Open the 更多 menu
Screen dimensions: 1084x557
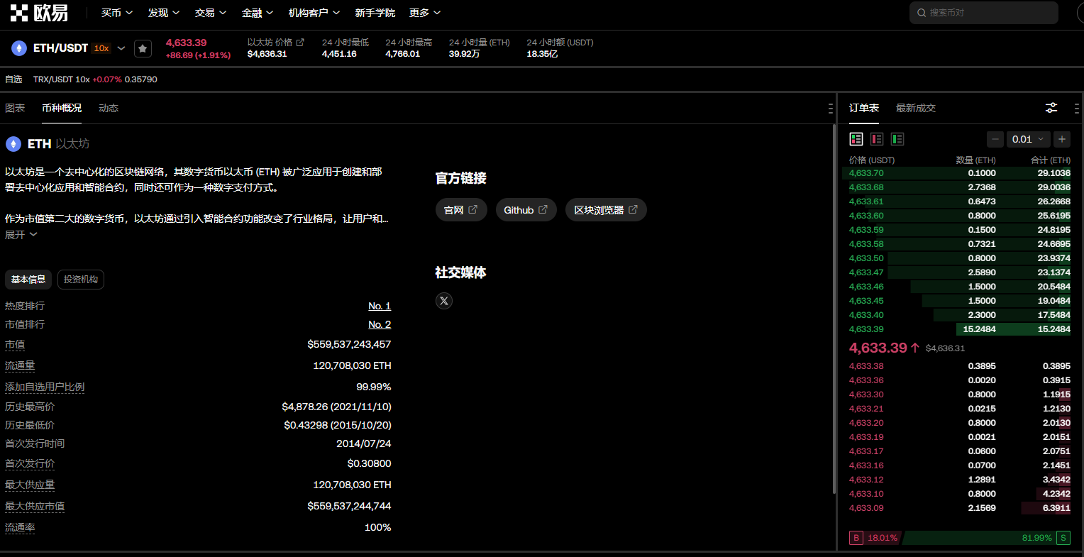pyautogui.click(x=425, y=13)
